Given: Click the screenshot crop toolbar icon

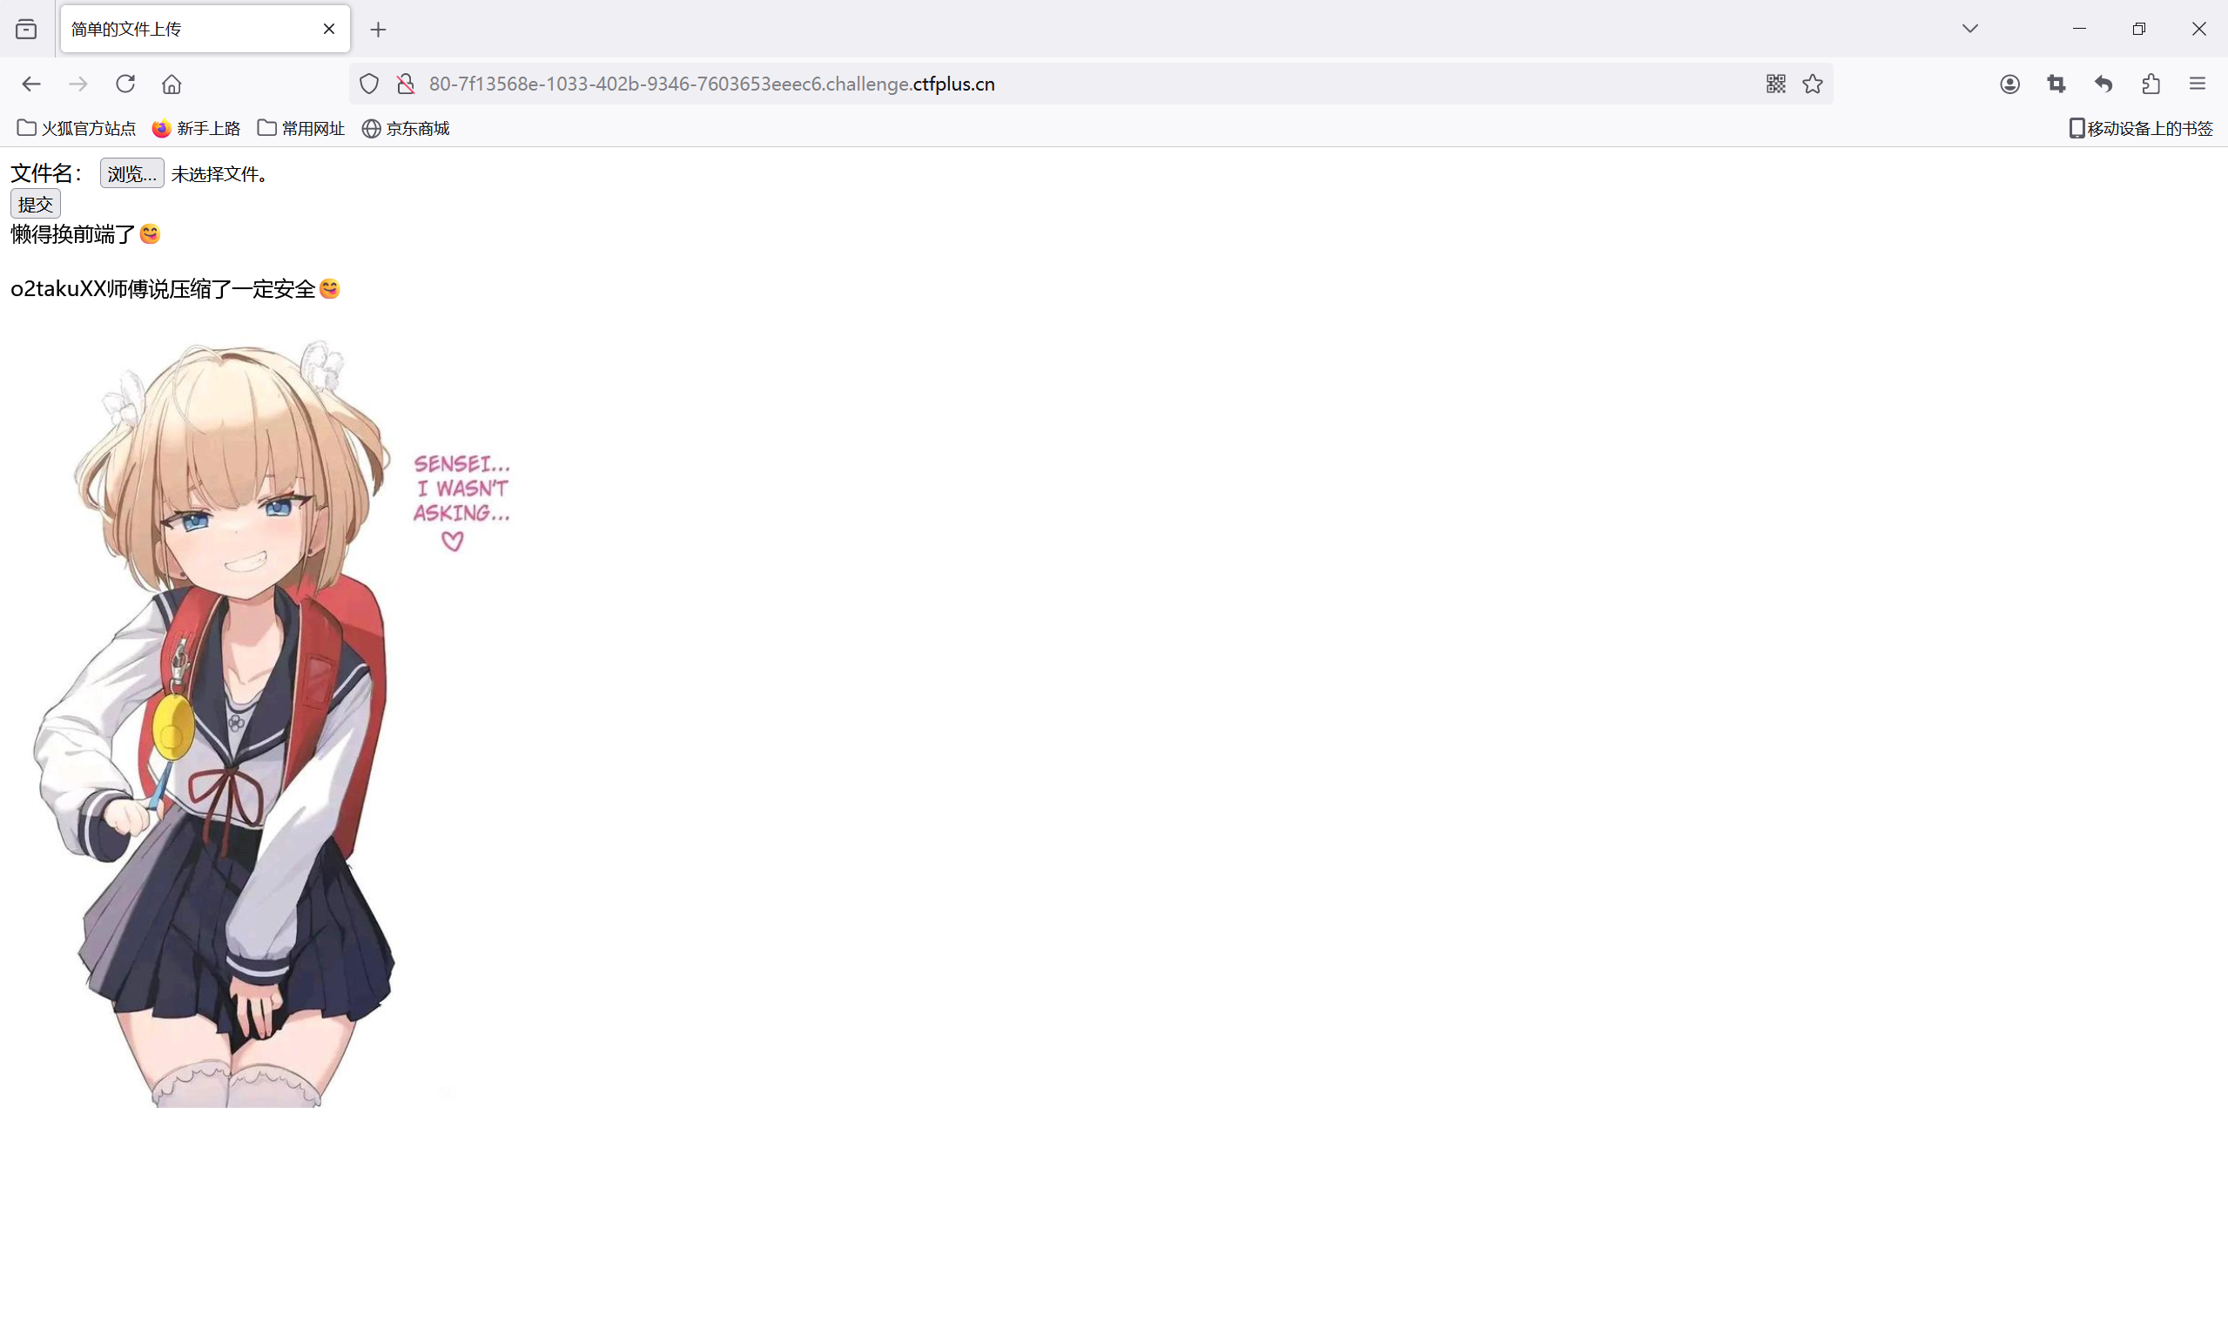Looking at the screenshot, I should click(2056, 84).
